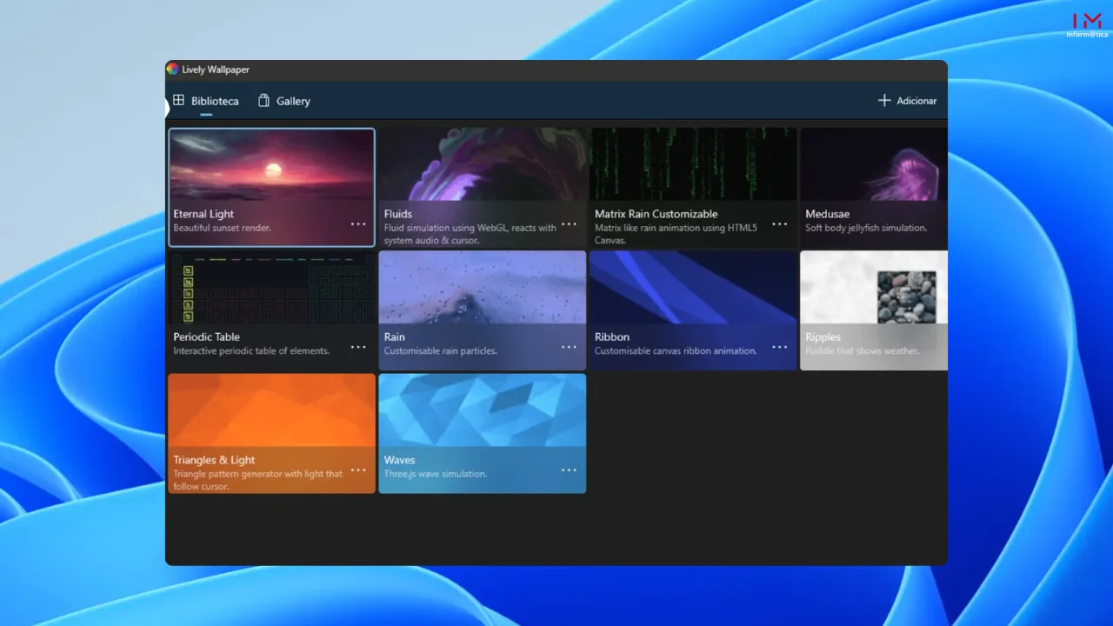The width and height of the screenshot is (1113, 626).
Task: Select the Eternal Light sunset thumbnail
Action: tap(271, 165)
